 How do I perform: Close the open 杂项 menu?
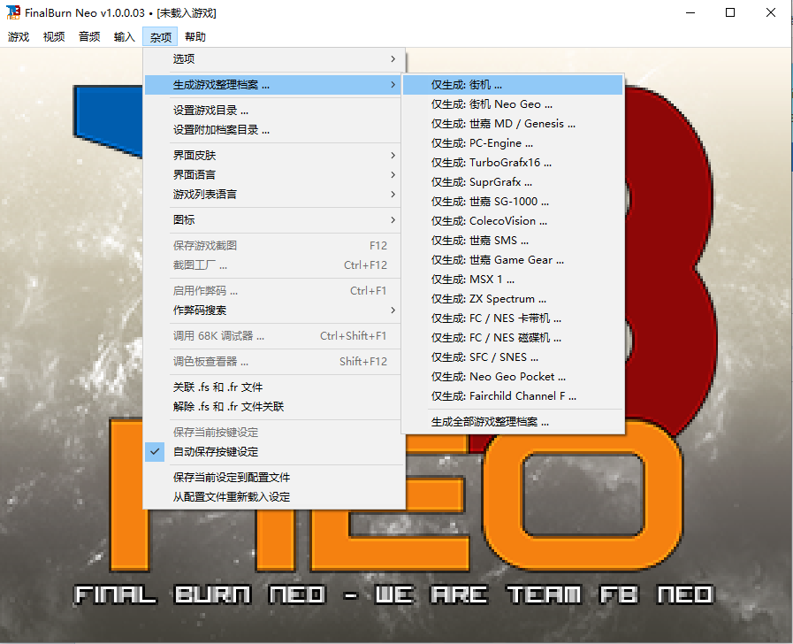pos(160,37)
